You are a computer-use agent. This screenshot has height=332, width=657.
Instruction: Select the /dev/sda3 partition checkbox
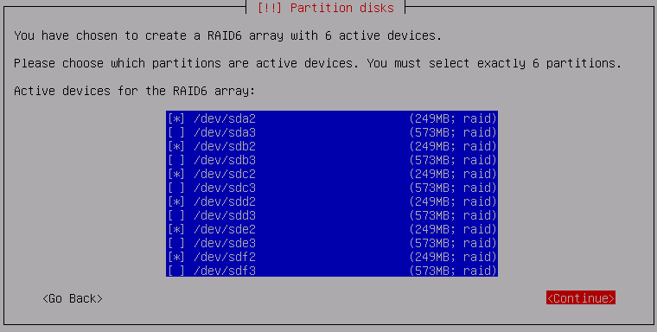point(176,132)
